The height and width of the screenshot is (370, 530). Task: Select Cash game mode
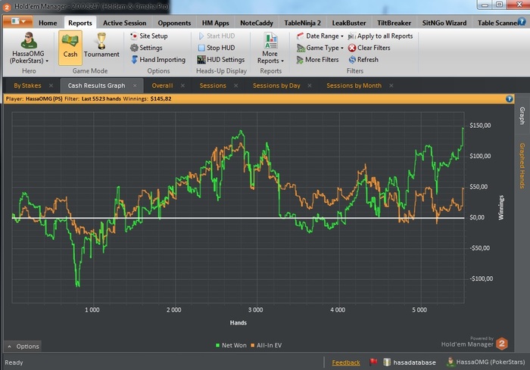70,48
